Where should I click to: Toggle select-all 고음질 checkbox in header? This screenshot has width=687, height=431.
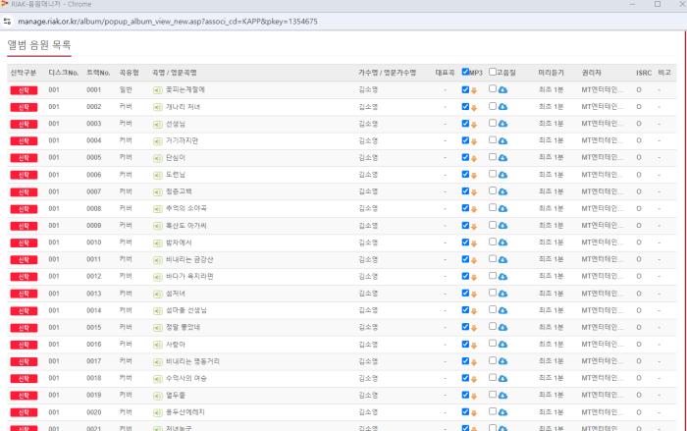click(493, 72)
